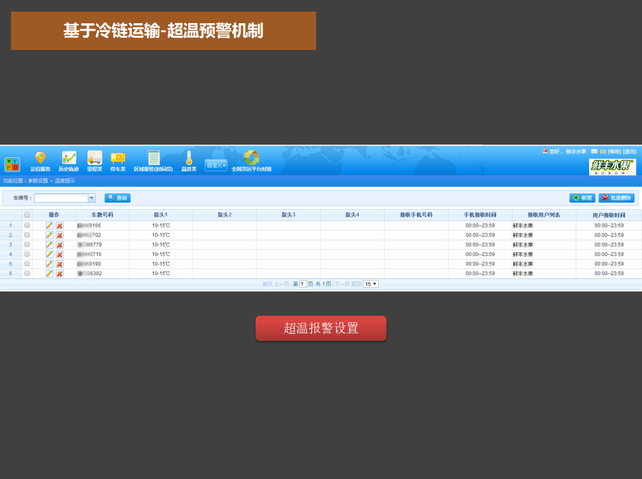Click the 新增 add button
Screen dimensions: 642x479
[582, 198]
